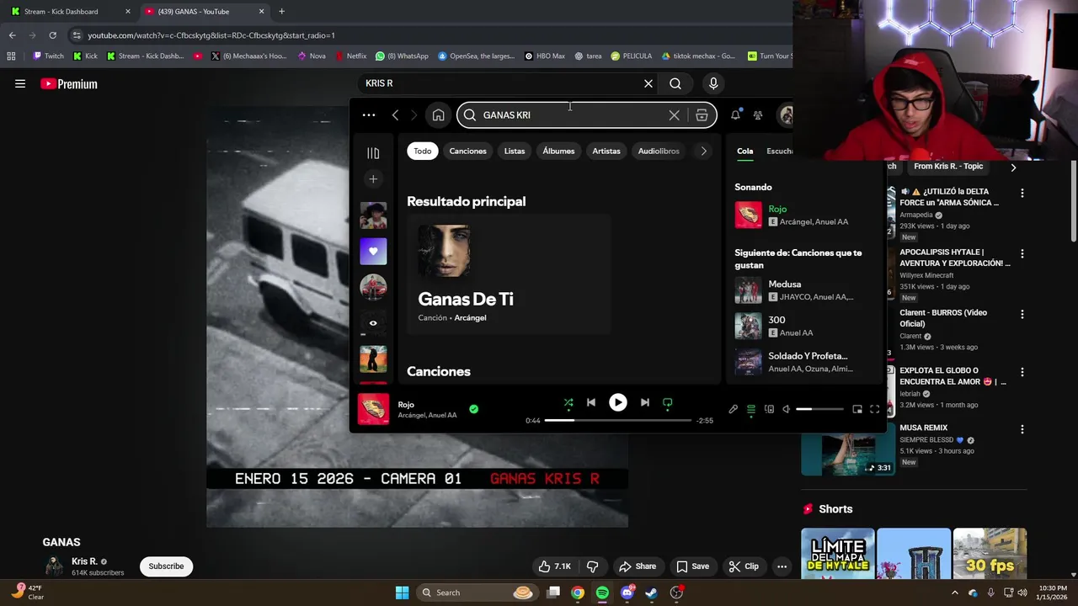Screen dimensions: 1078x606
Task: Open Windows Start menu
Action: coord(402,593)
